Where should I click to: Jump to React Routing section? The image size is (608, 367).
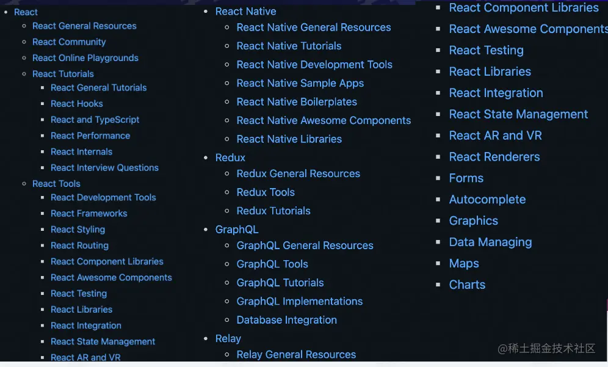(x=79, y=245)
